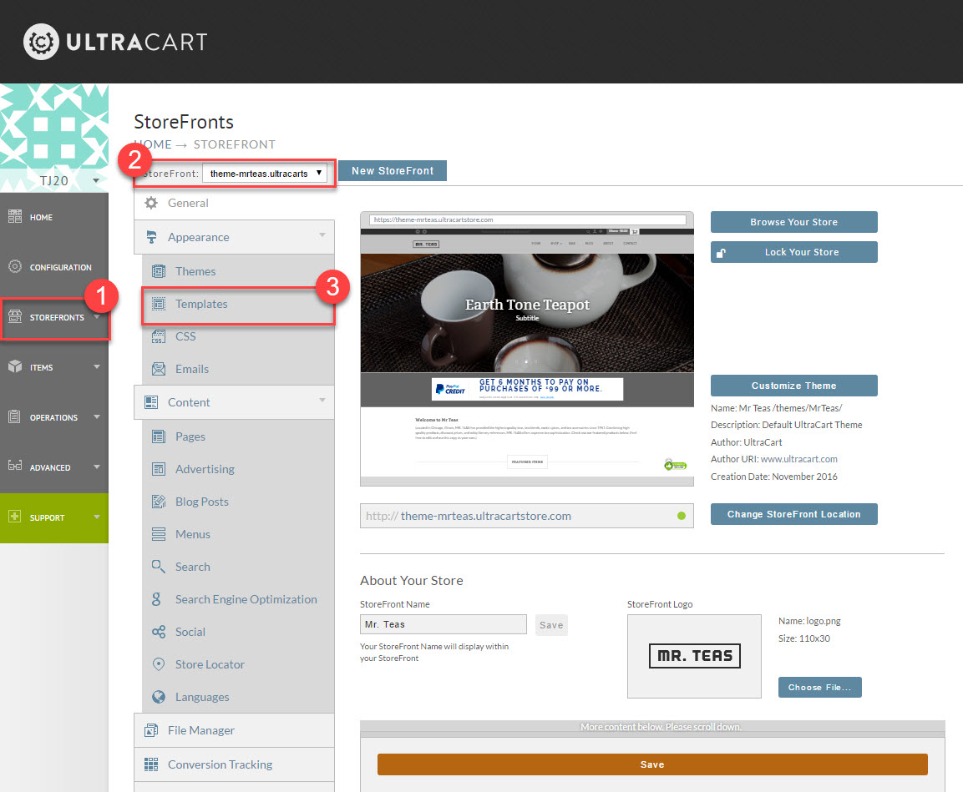The width and height of the screenshot is (963, 792).
Task: Collapse the Content section arrow
Action: pos(322,400)
